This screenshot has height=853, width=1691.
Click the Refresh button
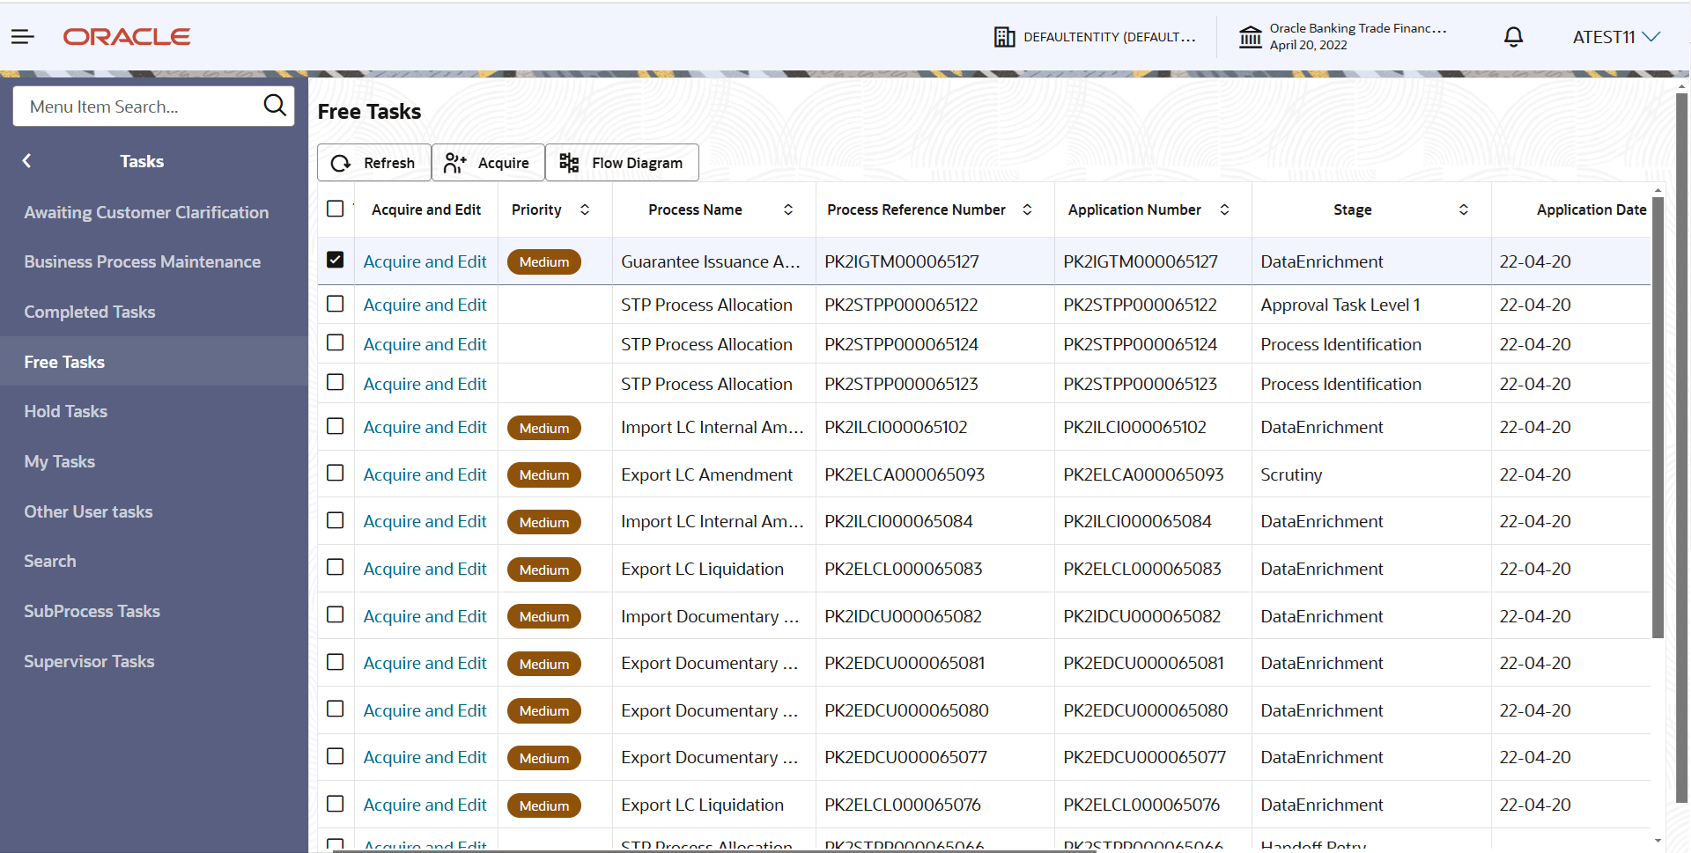pos(373,163)
